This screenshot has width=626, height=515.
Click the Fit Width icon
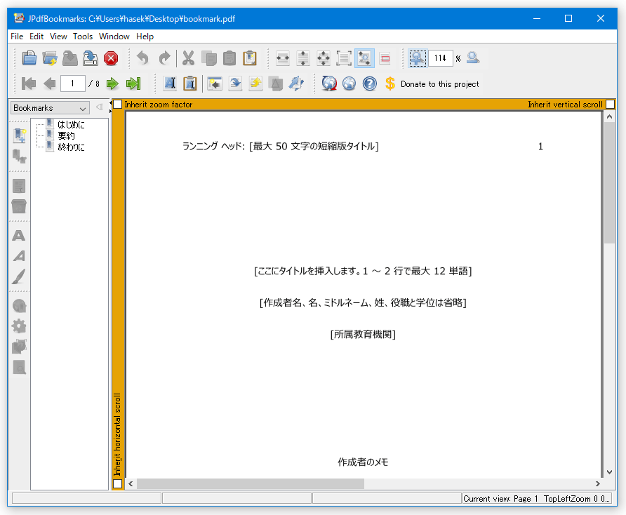[283, 58]
